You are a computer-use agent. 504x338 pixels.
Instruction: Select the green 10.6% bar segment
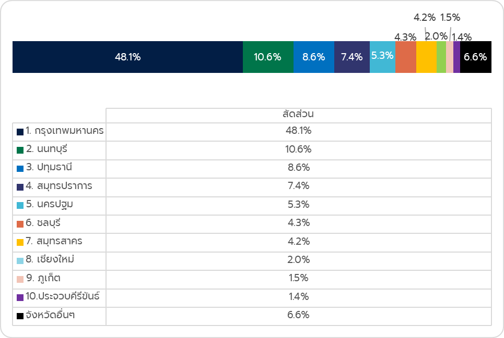pos(268,57)
